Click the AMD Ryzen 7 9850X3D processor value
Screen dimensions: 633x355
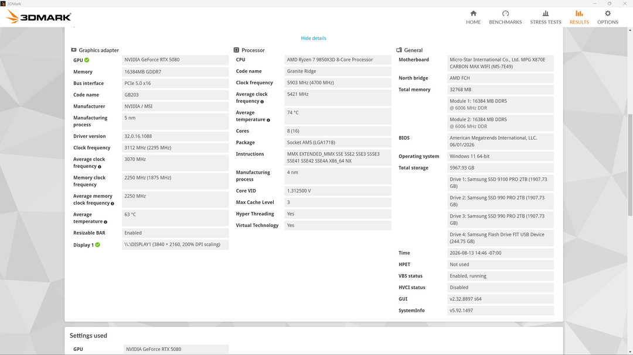pos(338,60)
